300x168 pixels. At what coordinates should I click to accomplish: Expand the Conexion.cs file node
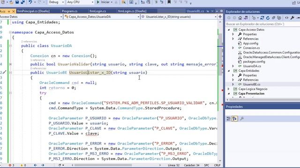click(233, 48)
